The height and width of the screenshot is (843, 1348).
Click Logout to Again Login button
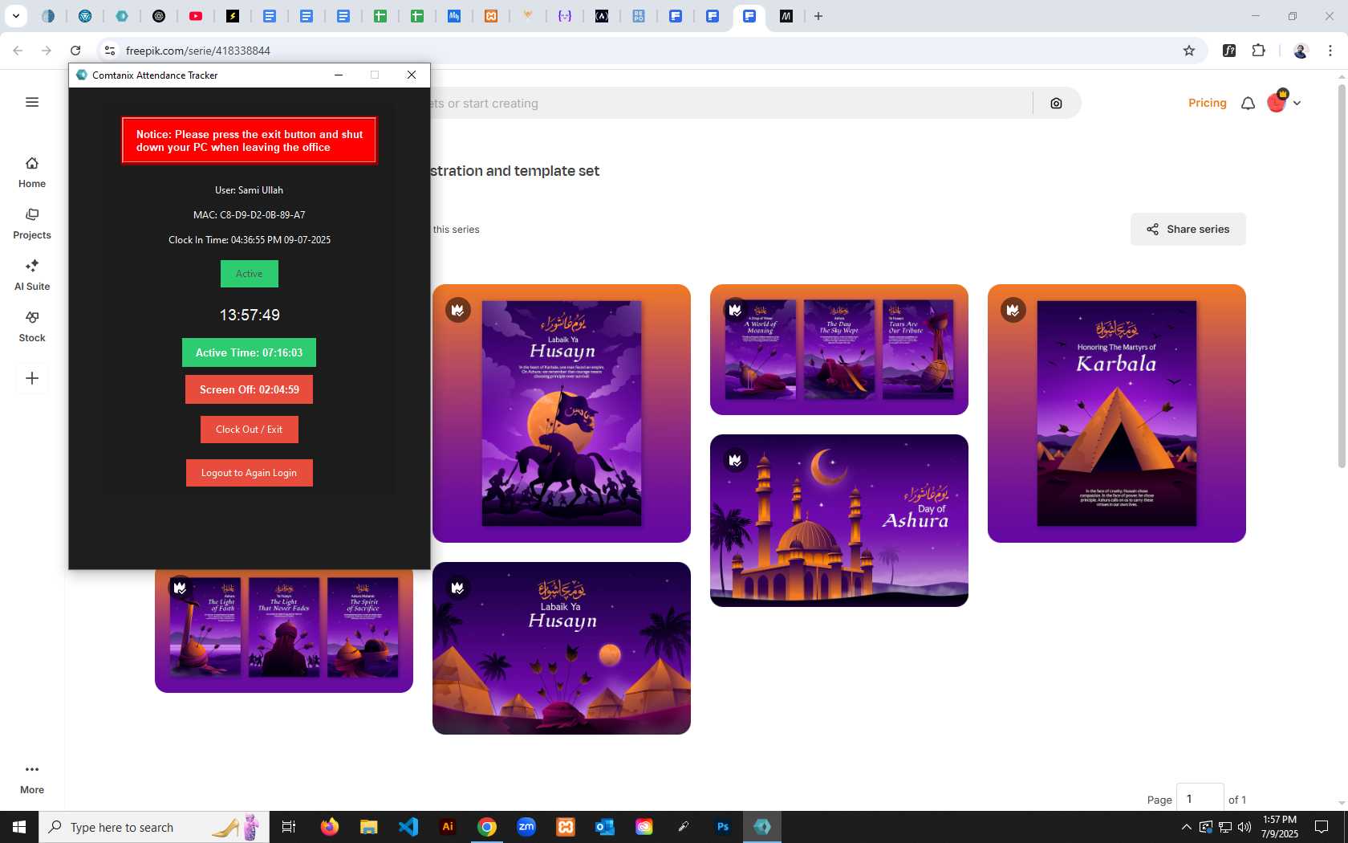249,473
